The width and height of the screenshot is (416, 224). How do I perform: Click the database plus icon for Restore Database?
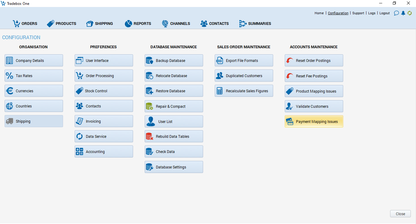(150, 91)
